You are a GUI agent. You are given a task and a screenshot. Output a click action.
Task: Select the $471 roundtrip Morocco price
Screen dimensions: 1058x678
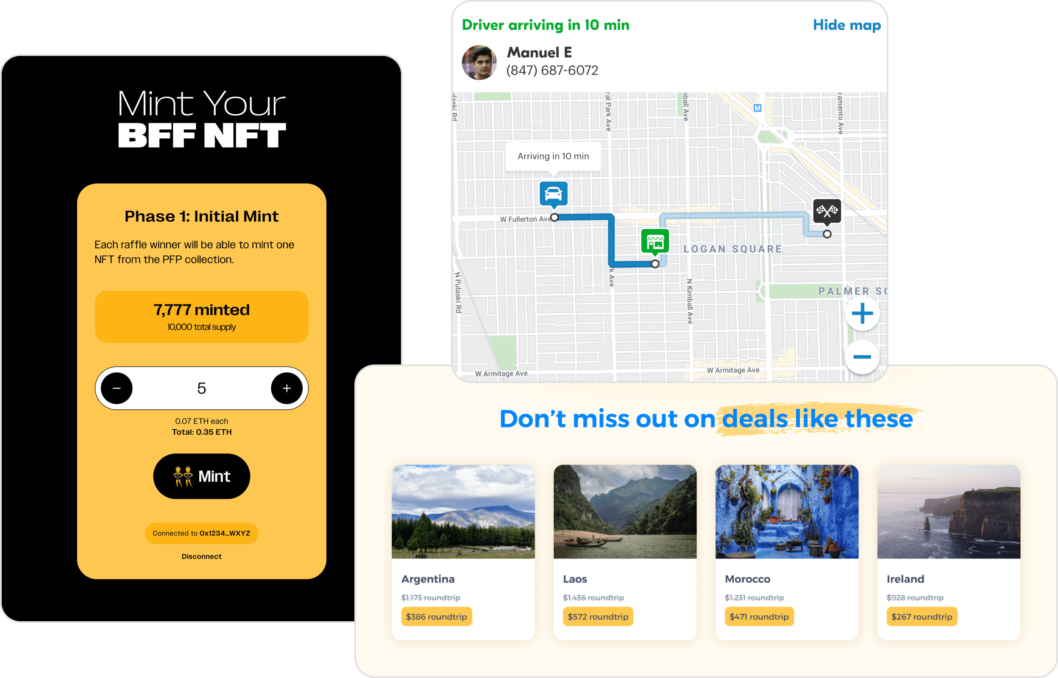(759, 617)
